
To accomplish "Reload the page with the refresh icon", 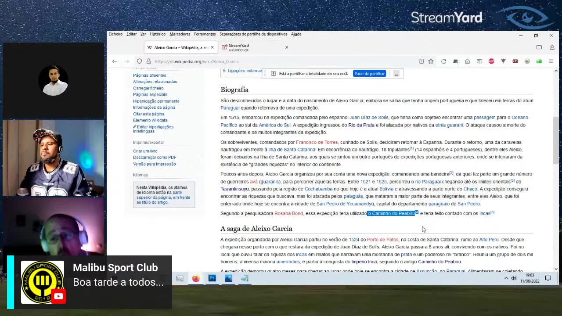I will 443,61.
